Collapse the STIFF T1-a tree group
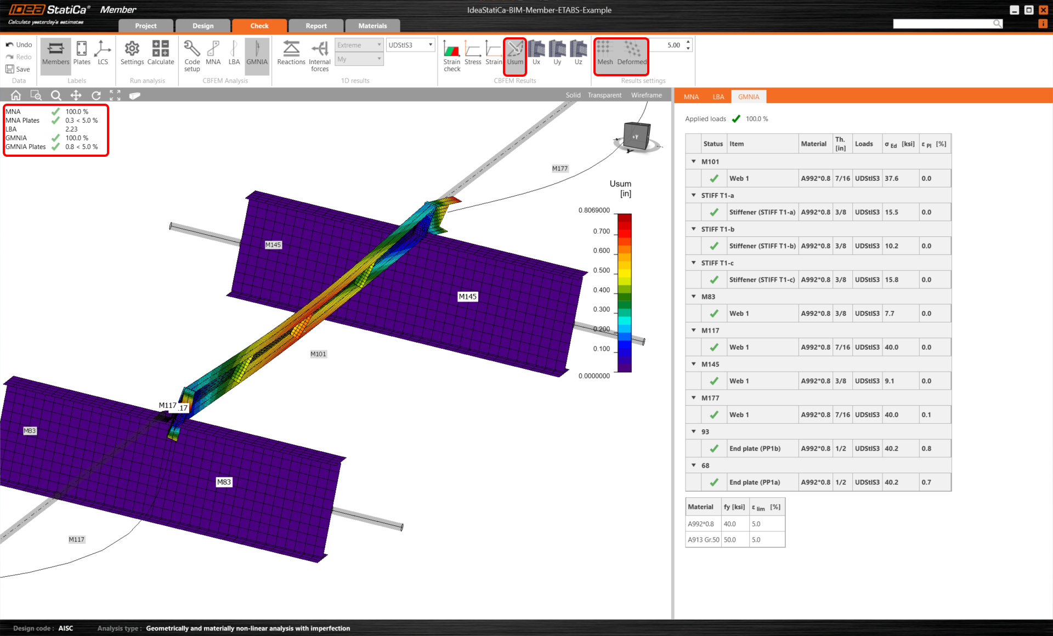This screenshot has width=1053, height=636. [x=694, y=195]
